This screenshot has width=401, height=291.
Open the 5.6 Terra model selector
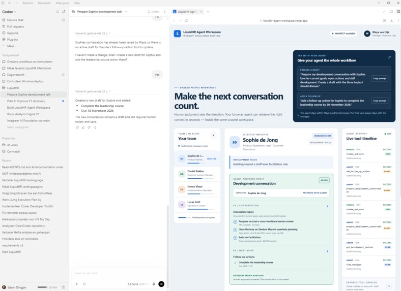pyautogui.click(x=138, y=284)
